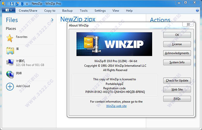Click the Add Cloud label
Image resolution: width=202 pixels, height=130 pixels.
23,86
